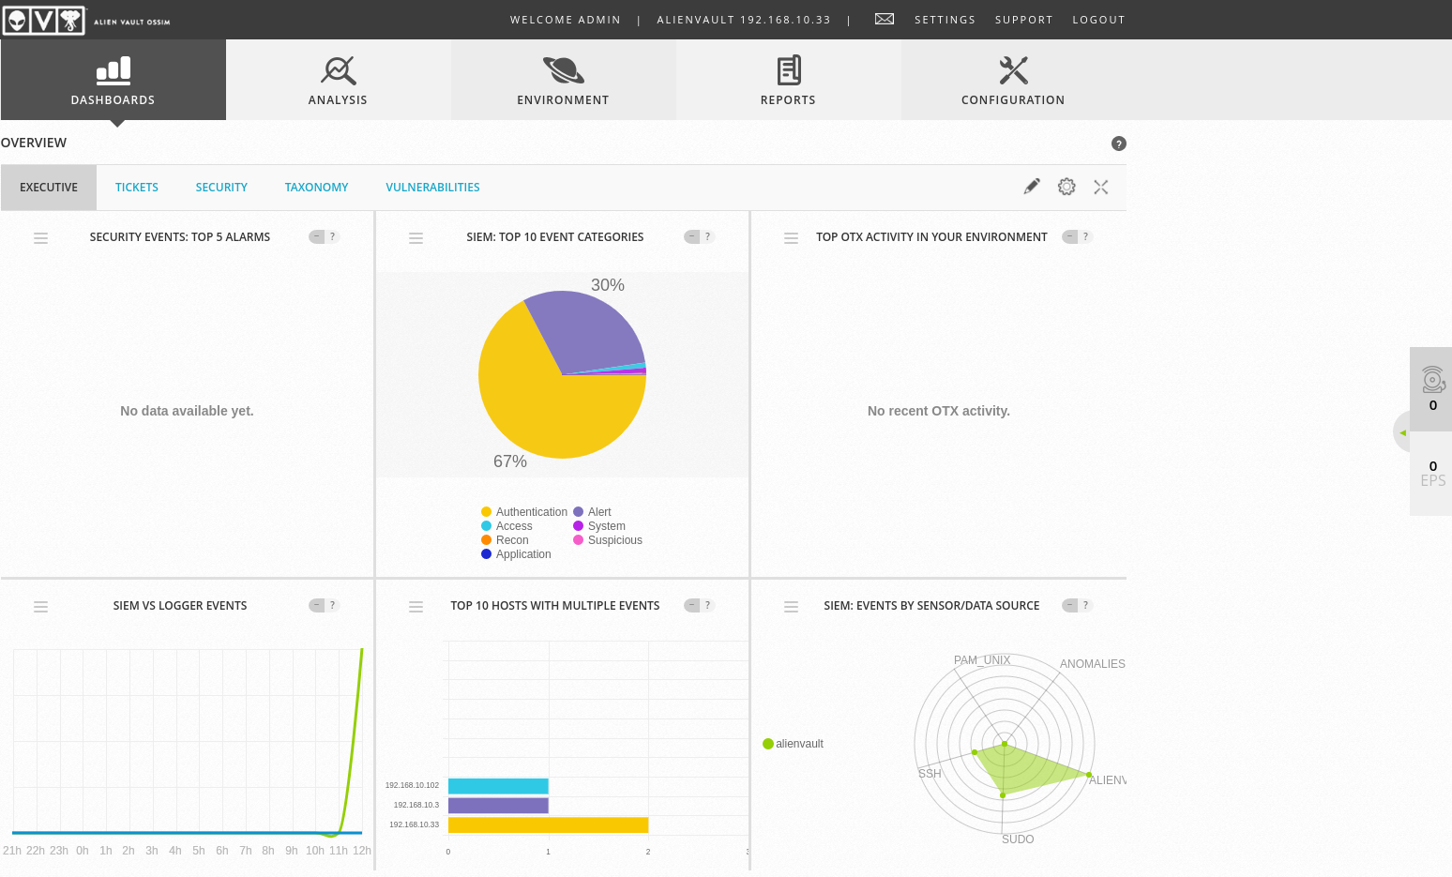
Task: Click the Support link in header
Action: click(1023, 20)
